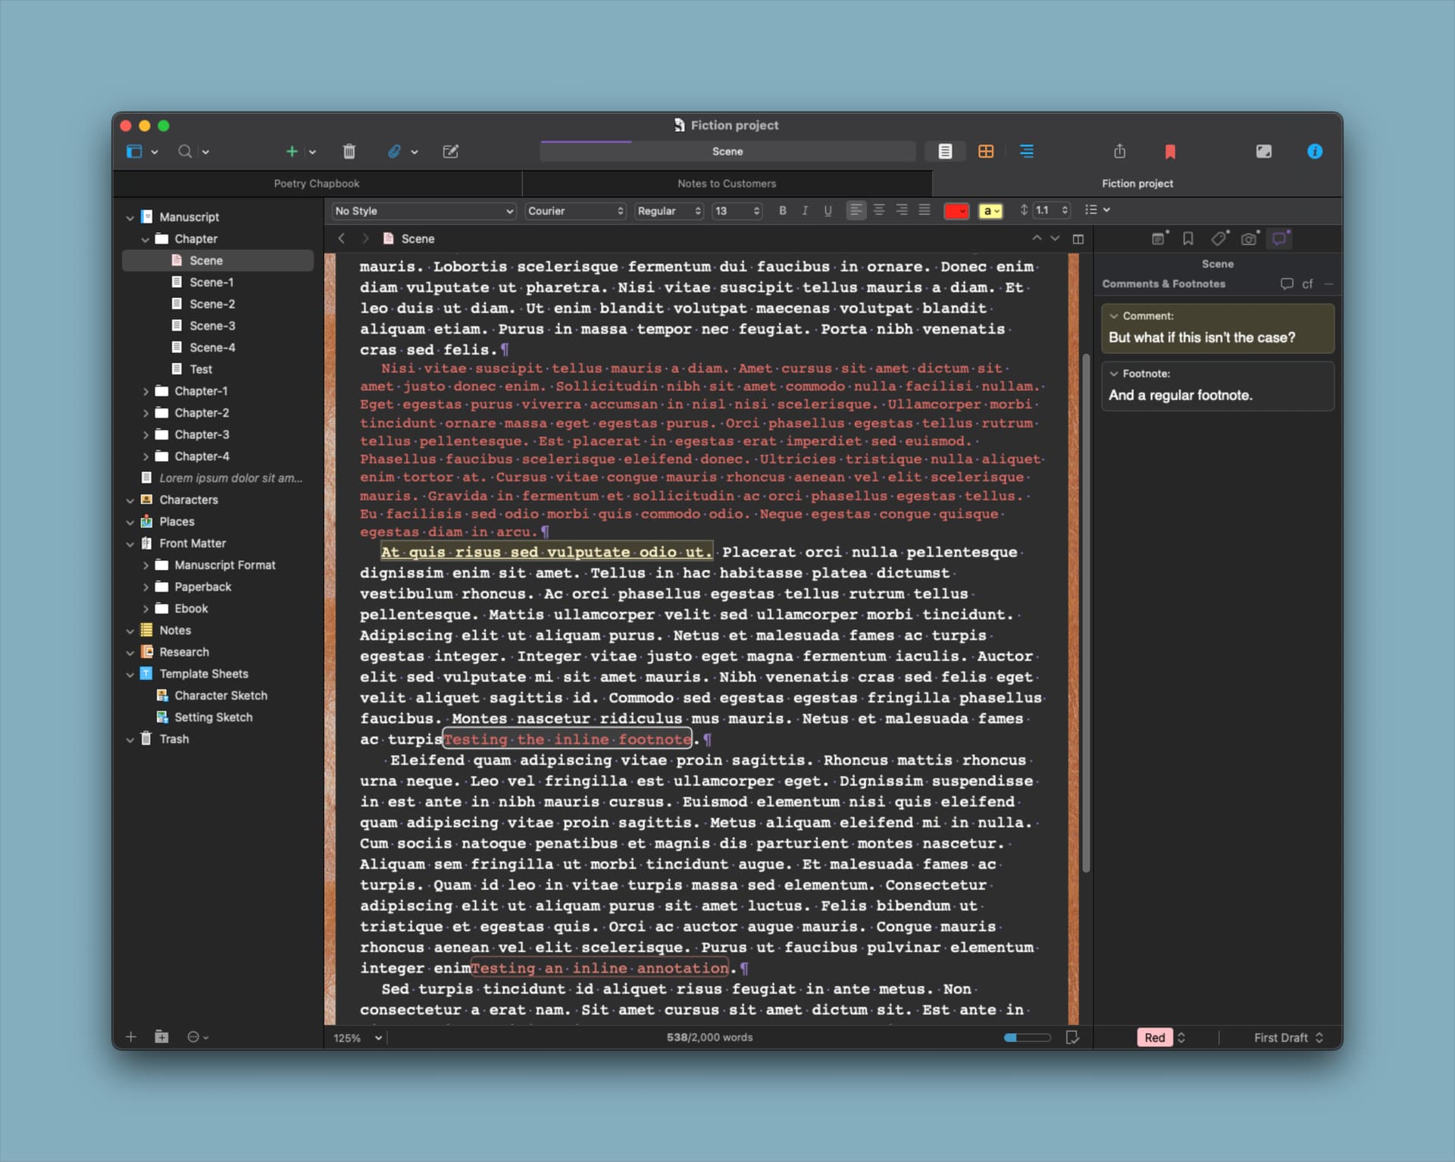This screenshot has width=1455, height=1162.
Task: Open the red highlight color swatch
Action: tap(956, 211)
